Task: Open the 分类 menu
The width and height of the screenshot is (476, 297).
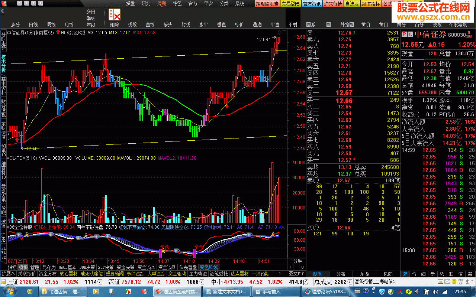Action: (224, 4)
